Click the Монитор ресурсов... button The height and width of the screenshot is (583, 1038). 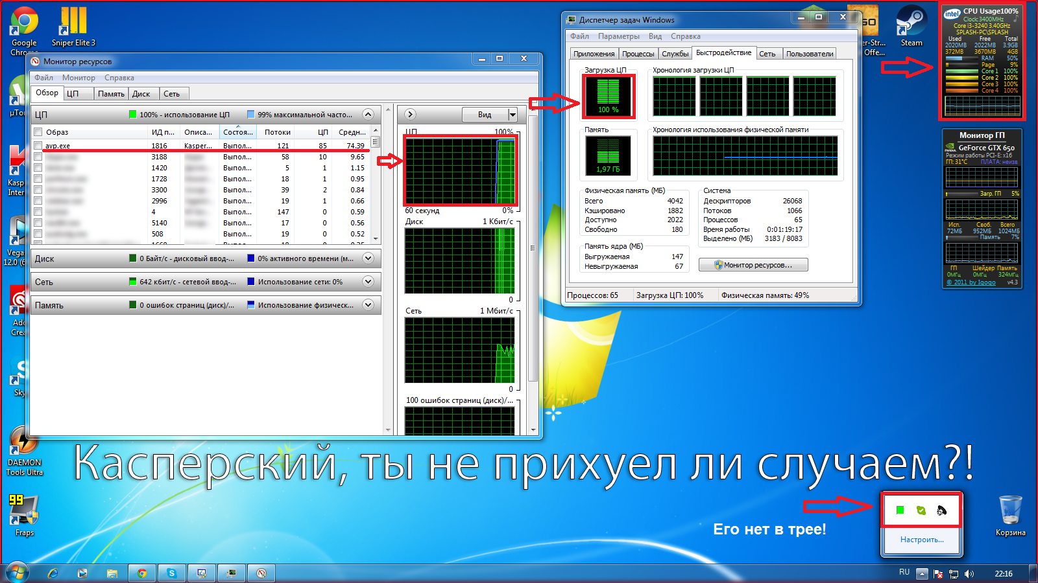753,265
